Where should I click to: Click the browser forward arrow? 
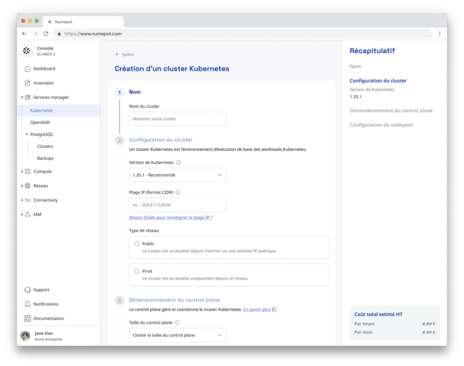pos(35,34)
